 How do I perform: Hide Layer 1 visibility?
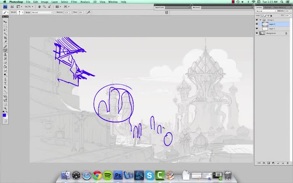(x=257, y=29)
